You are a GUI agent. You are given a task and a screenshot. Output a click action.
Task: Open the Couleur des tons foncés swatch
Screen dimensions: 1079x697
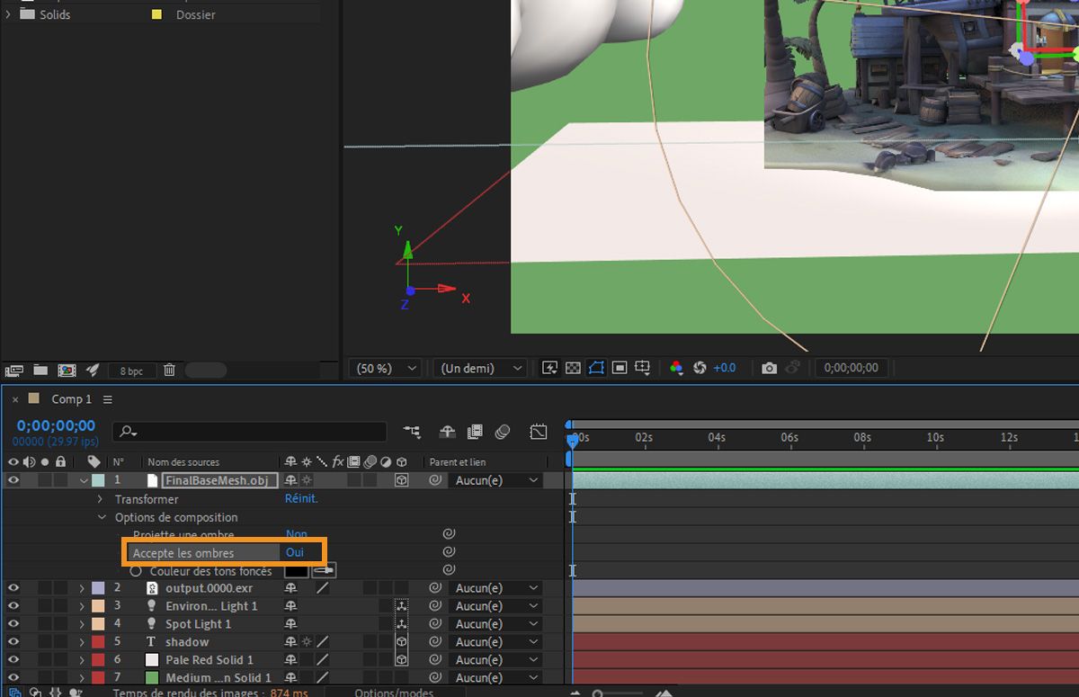(x=297, y=570)
